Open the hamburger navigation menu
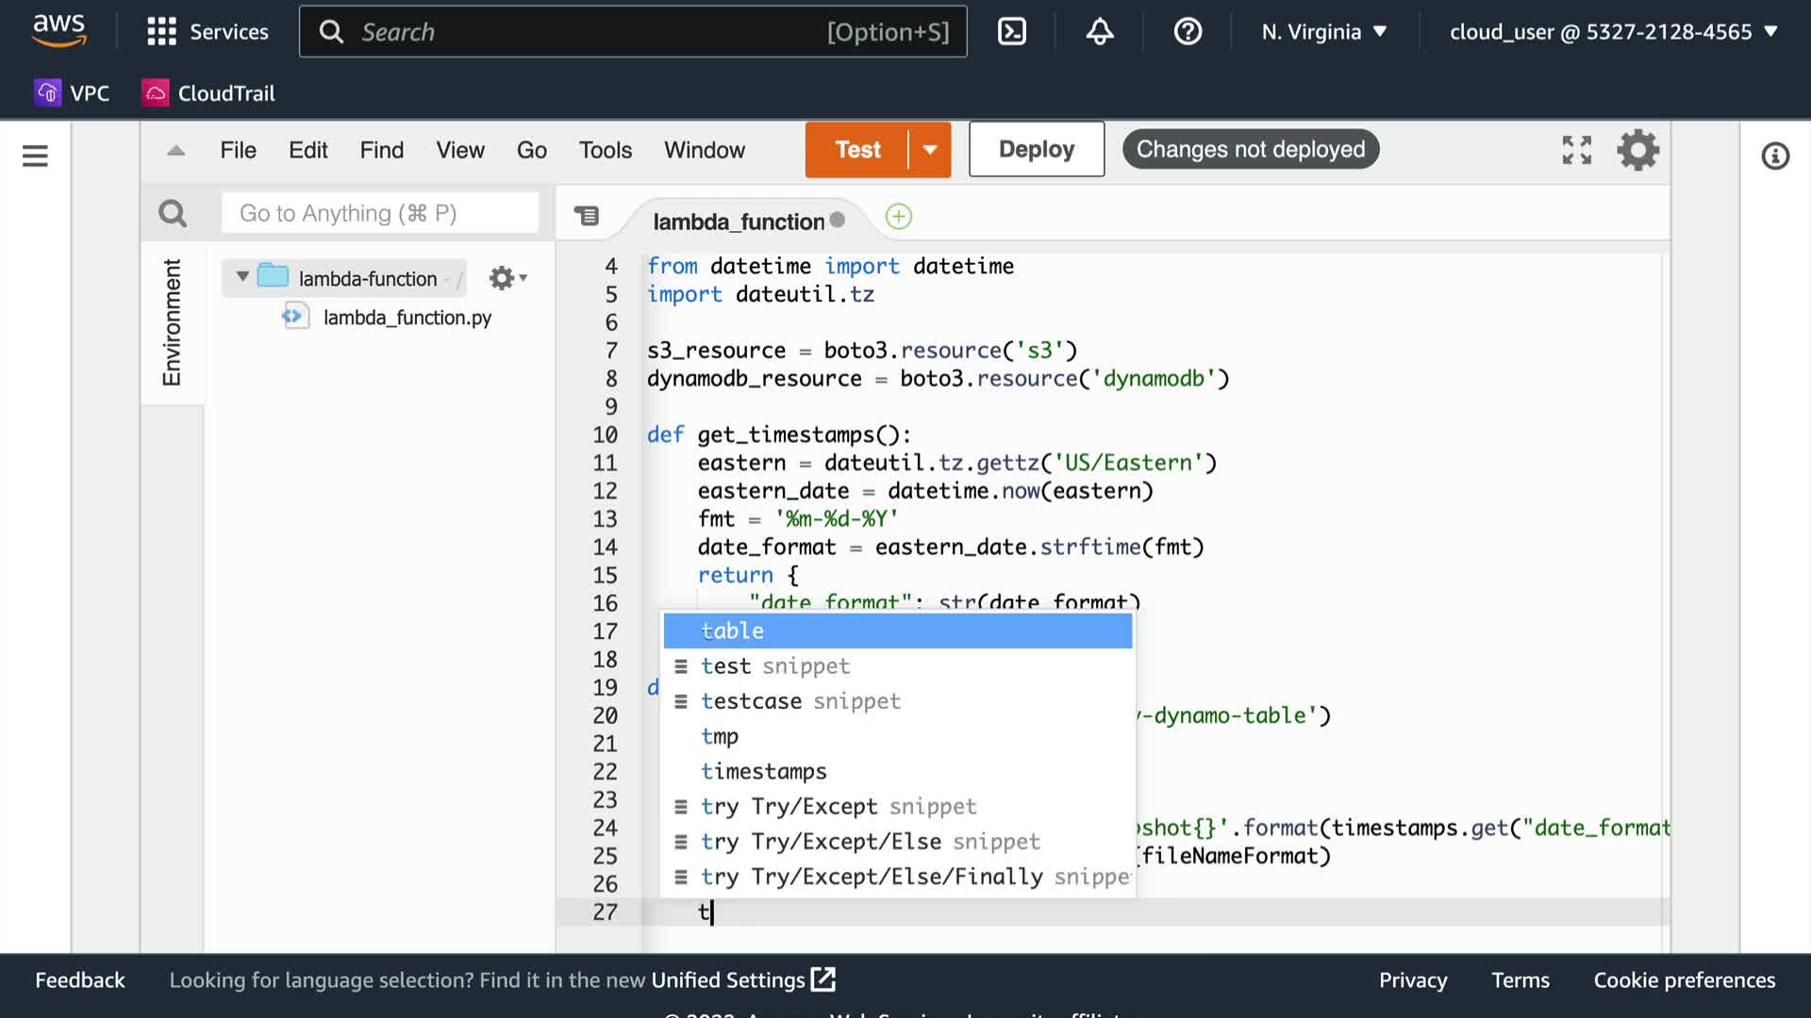Screen dimensions: 1811x1018 [x=35, y=156]
